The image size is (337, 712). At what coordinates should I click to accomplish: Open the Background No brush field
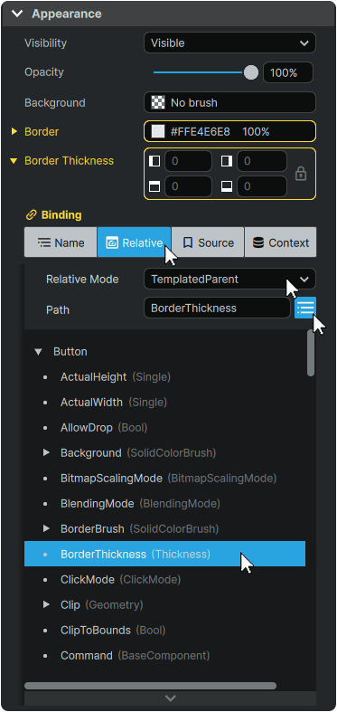[230, 102]
